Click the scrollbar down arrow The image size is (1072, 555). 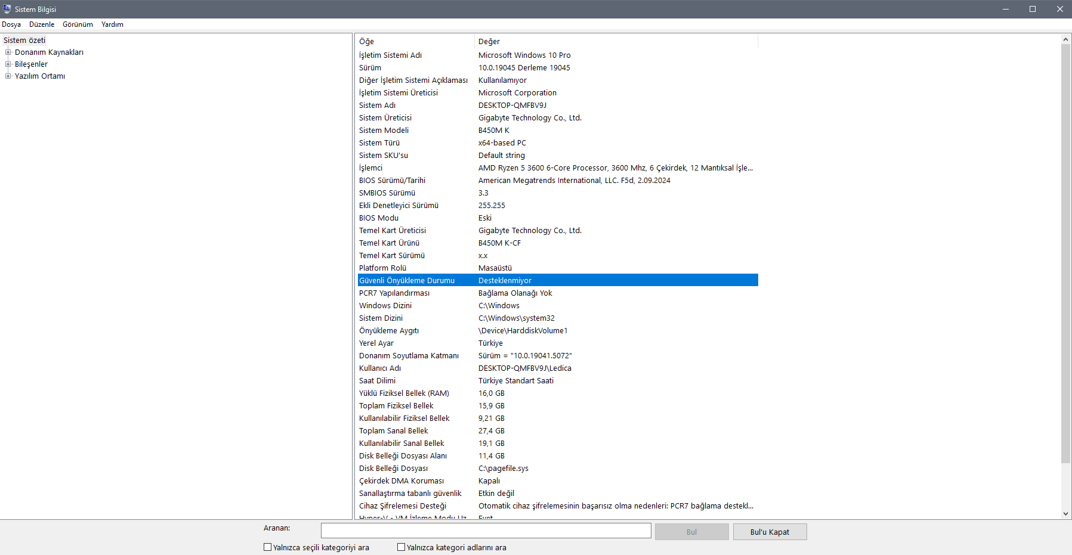click(x=1065, y=513)
